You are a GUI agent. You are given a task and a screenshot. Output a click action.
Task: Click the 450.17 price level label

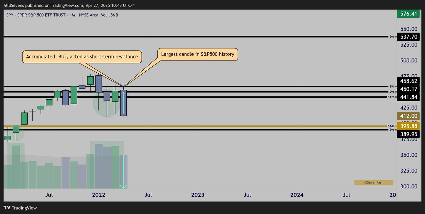(408, 89)
